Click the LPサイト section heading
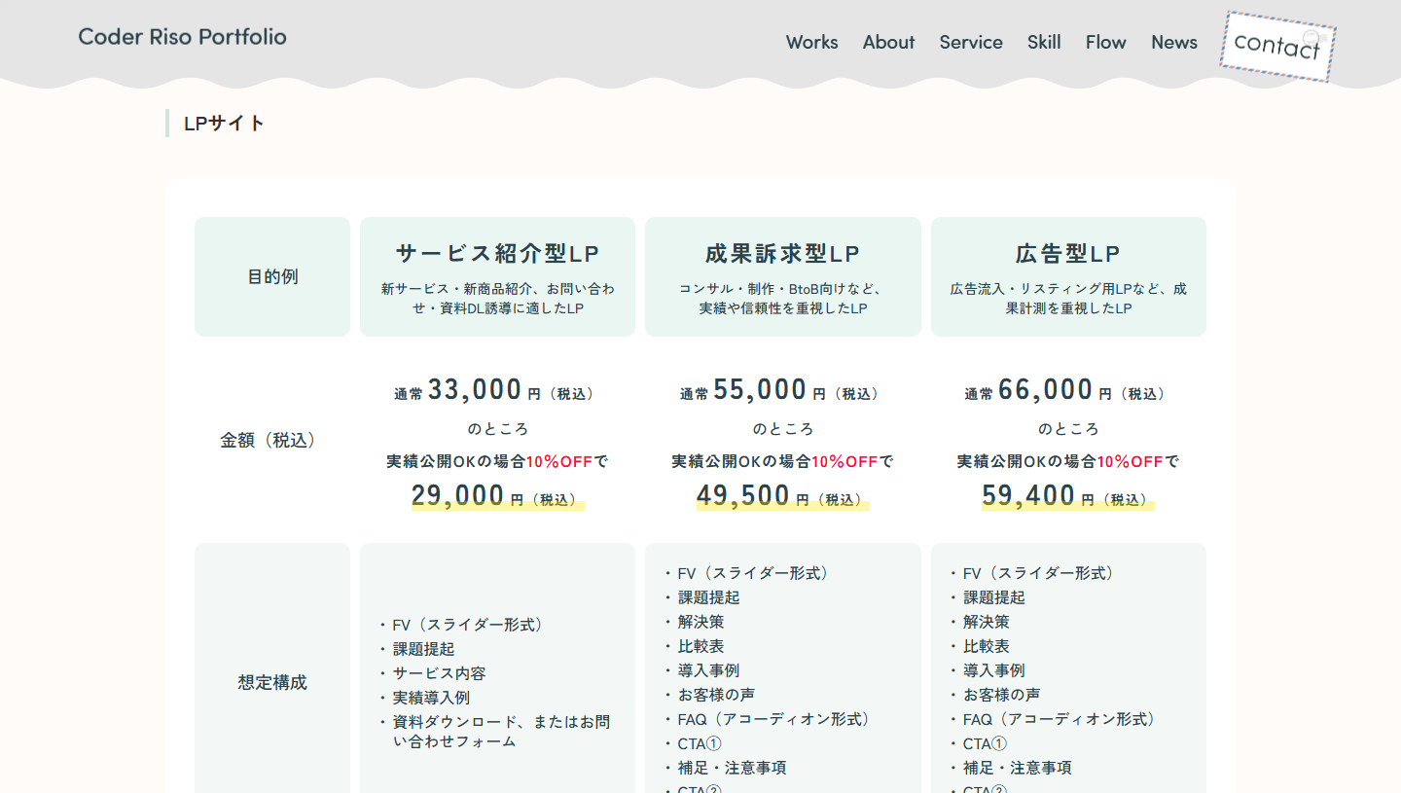1401x793 pixels. pos(225,124)
